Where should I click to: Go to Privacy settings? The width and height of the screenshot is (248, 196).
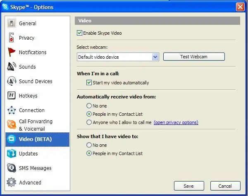38,38
